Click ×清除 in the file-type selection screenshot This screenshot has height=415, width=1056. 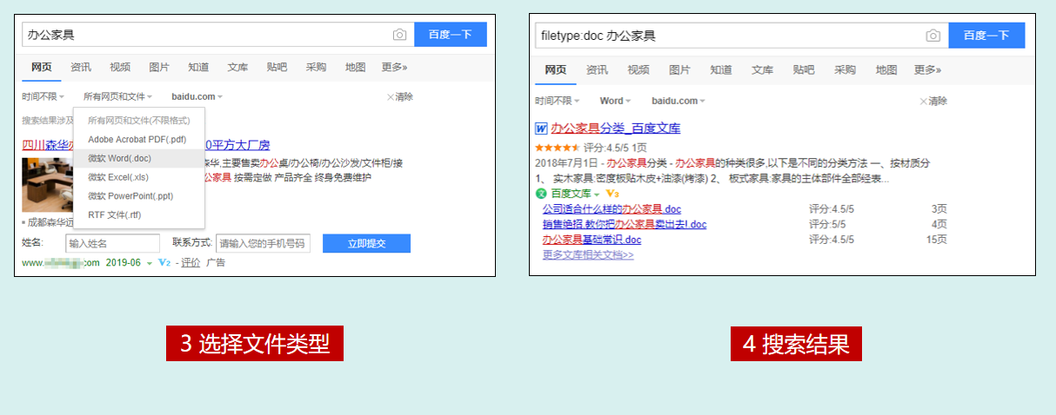pyautogui.click(x=399, y=97)
